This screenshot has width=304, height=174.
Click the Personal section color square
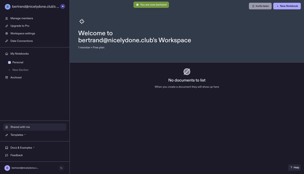[9, 63]
